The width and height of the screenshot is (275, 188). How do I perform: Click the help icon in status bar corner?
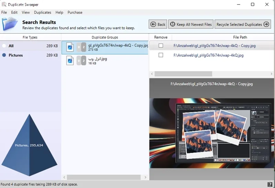tap(270, 184)
